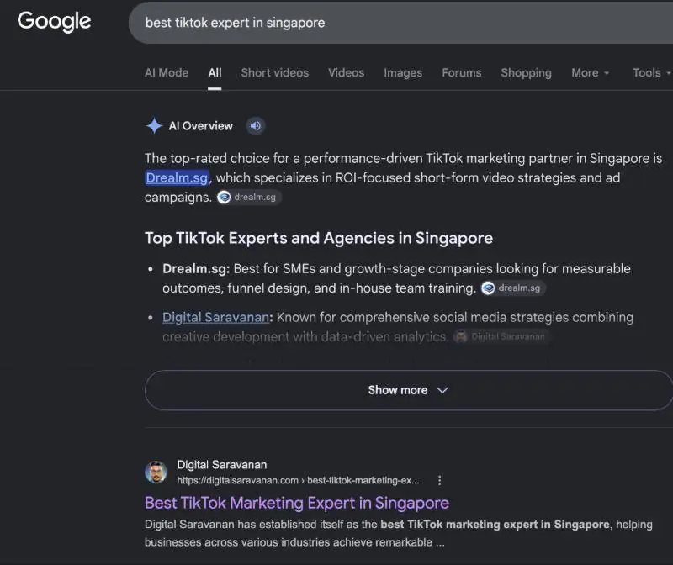The image size is (673, 565).
Task: Click Digital Saravanan source chip in AI overview
Action: coord(501,337)
